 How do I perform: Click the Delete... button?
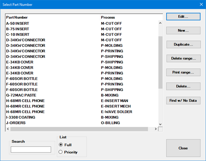[183, 86]
